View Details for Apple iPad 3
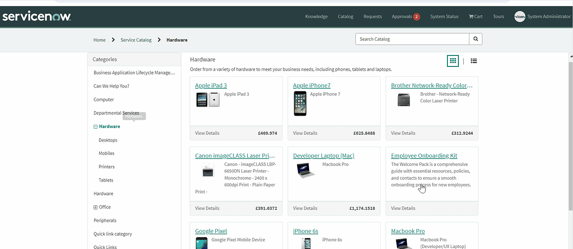Image resolution: width=573 pixels, height=249 pixels. coord(207,133)
